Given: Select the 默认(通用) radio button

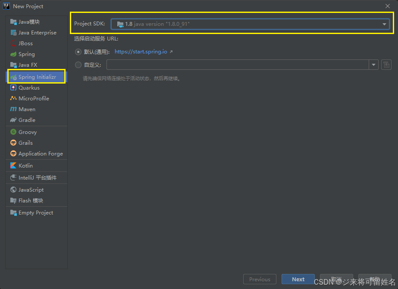Looking at the screenshot, I should (78, 52).
